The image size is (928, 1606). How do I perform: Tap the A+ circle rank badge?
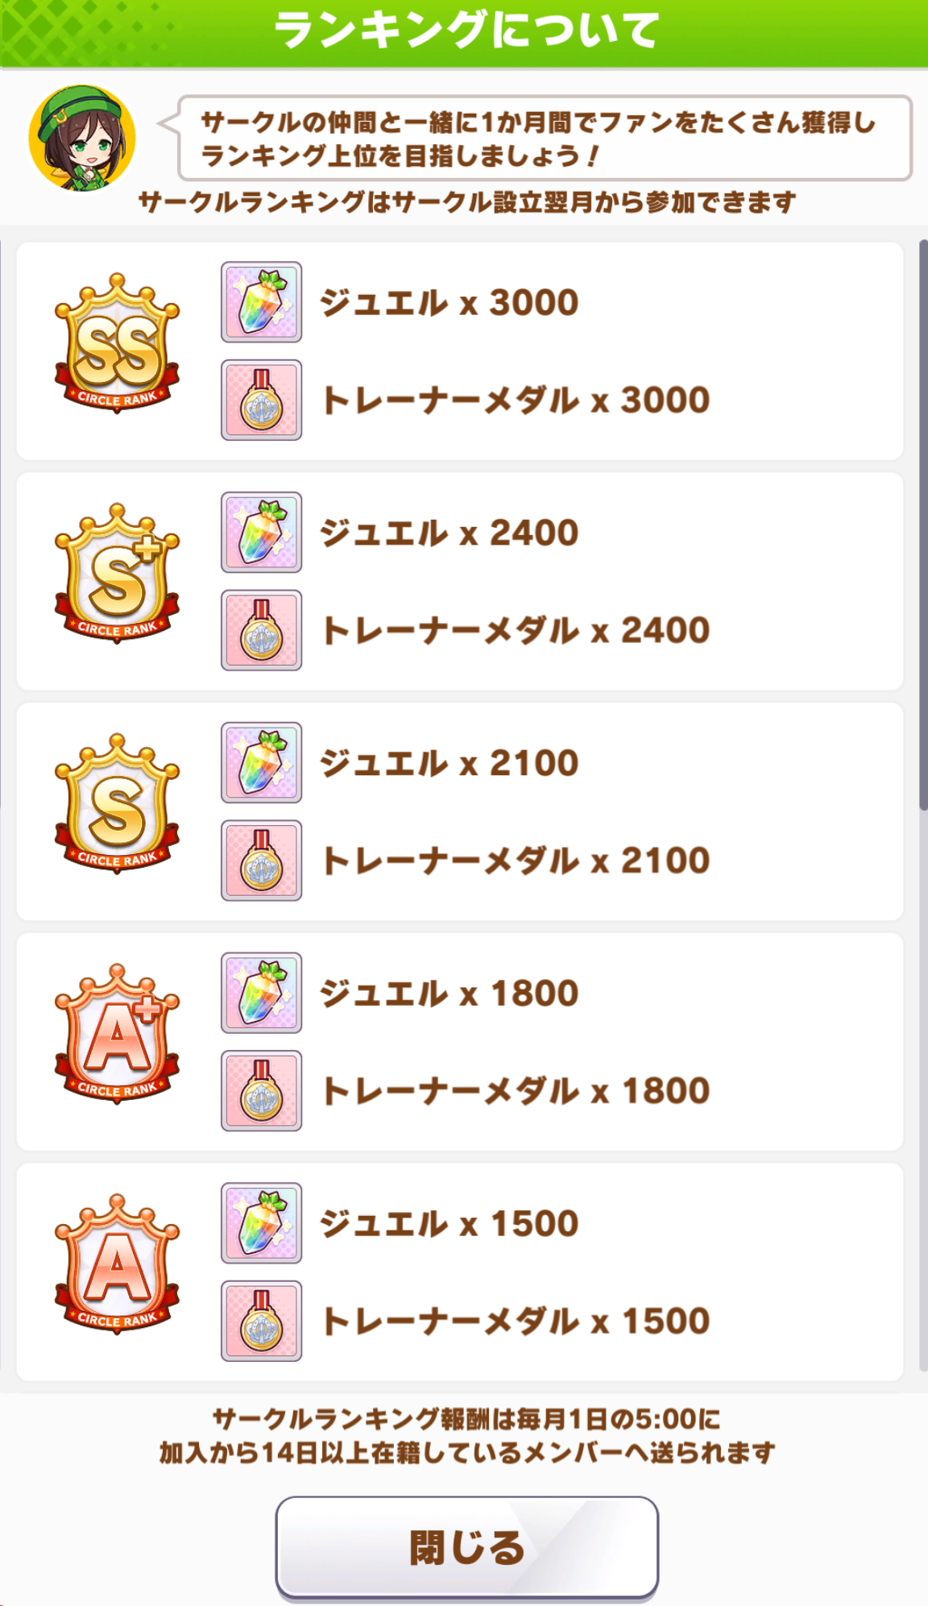click(118, 1034)
